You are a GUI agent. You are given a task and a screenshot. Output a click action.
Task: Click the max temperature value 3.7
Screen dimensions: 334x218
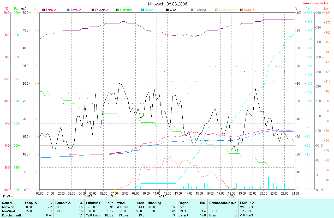tap(50, 211)
